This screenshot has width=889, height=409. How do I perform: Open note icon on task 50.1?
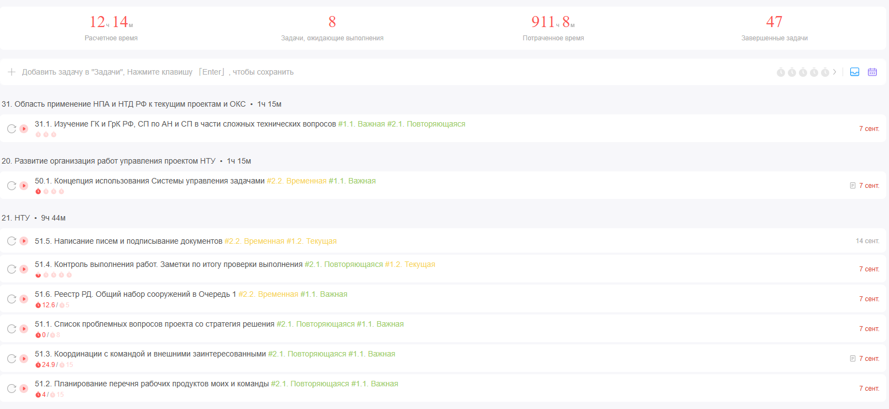(853, 186)
